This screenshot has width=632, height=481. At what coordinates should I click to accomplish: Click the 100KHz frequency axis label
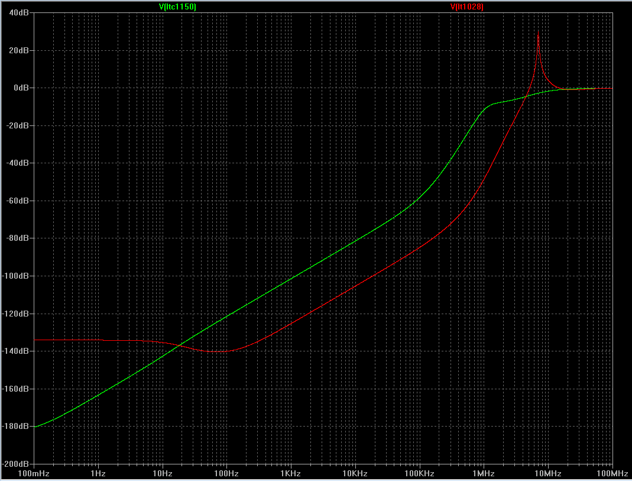(x=420, y=474)
